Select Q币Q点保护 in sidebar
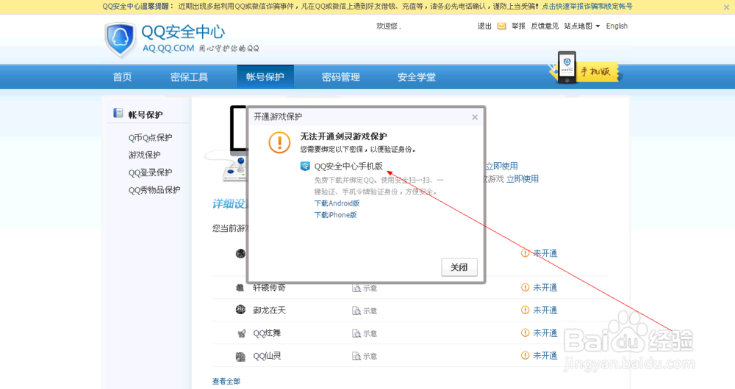The image size is (735, 389). click(151, 138)
